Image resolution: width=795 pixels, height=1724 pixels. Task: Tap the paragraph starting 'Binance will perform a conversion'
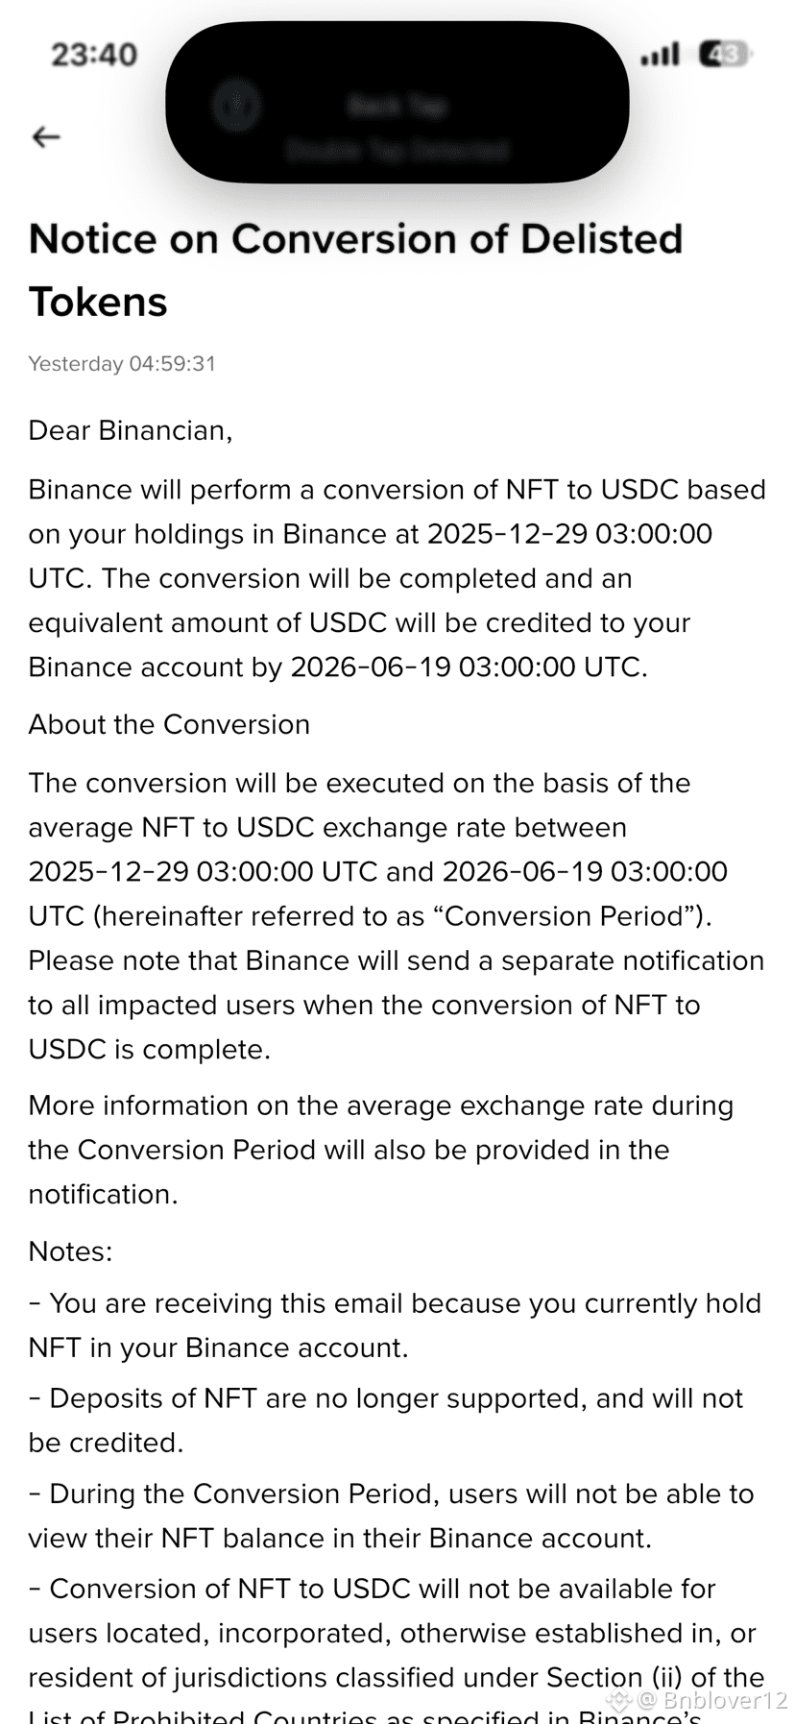point(397,578)
